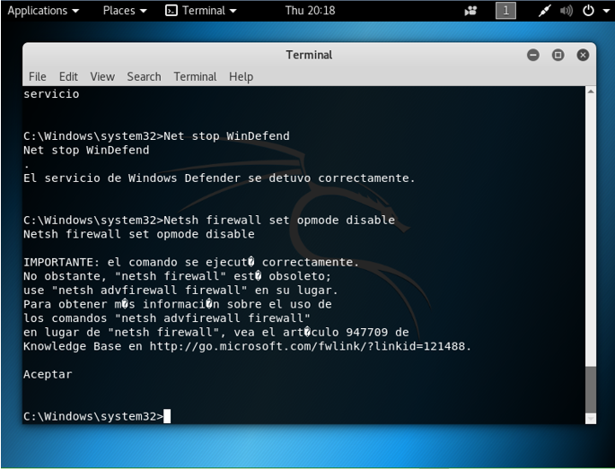Screen dimensions: 615x469
Task: Click the article number 947709
Action: [x=366, y=333]
